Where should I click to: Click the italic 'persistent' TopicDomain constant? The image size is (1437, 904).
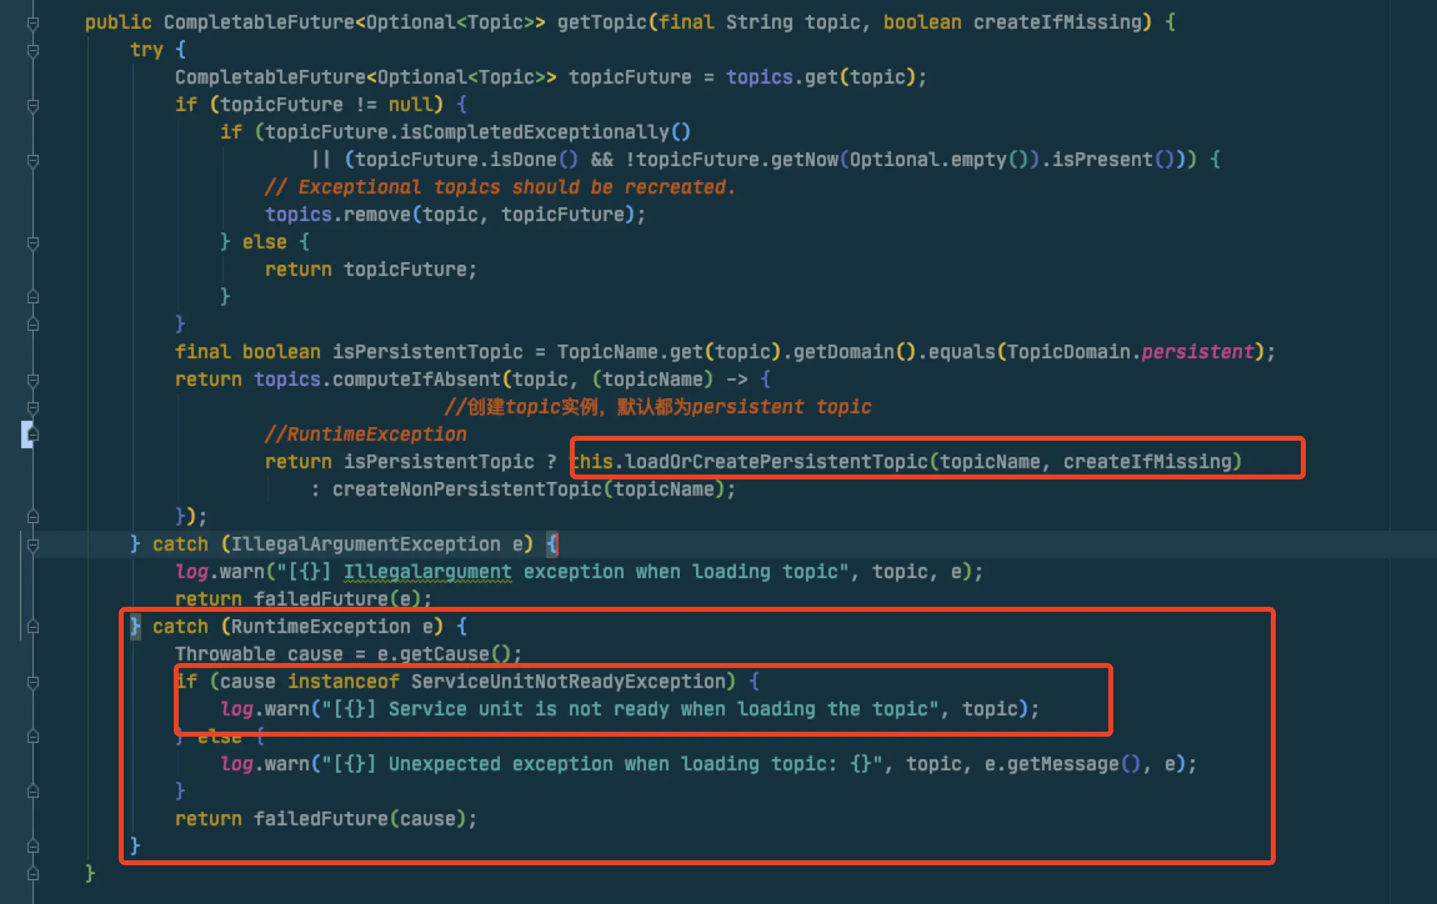click(1197, 351)
